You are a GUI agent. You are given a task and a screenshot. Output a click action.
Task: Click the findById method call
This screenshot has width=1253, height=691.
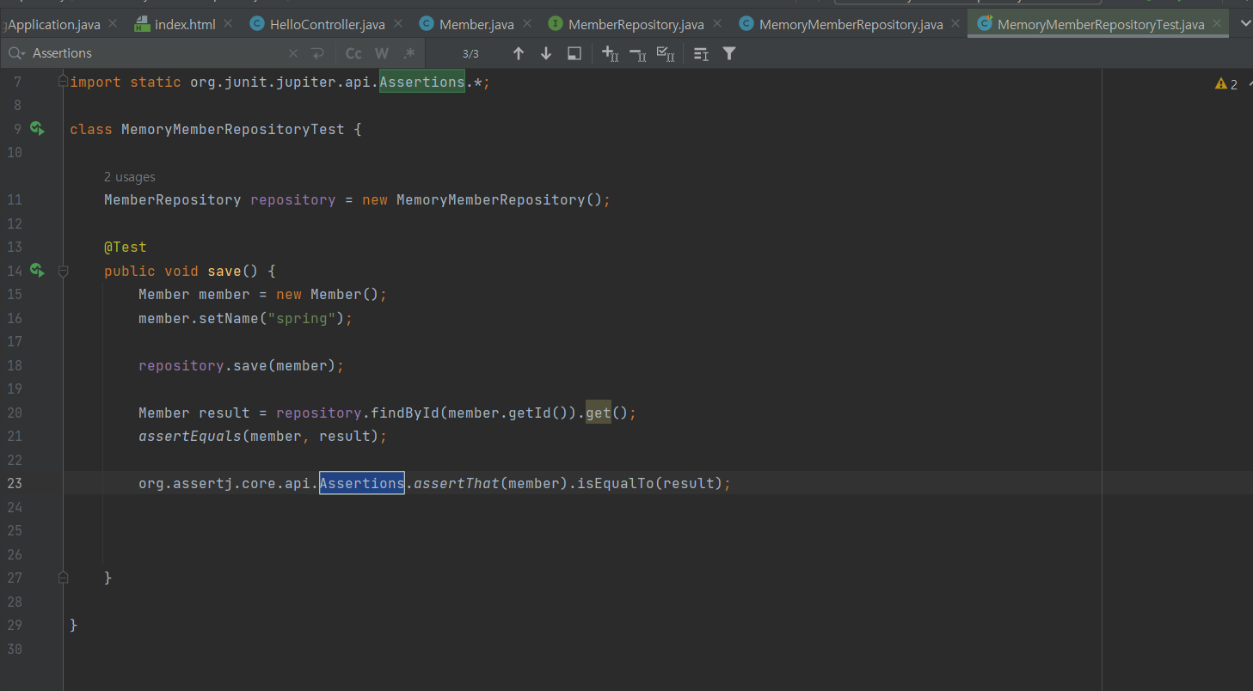(x=405, y=413)
